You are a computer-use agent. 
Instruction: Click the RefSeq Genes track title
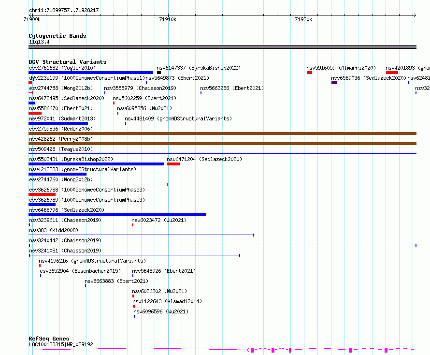[x=49, y=339]
